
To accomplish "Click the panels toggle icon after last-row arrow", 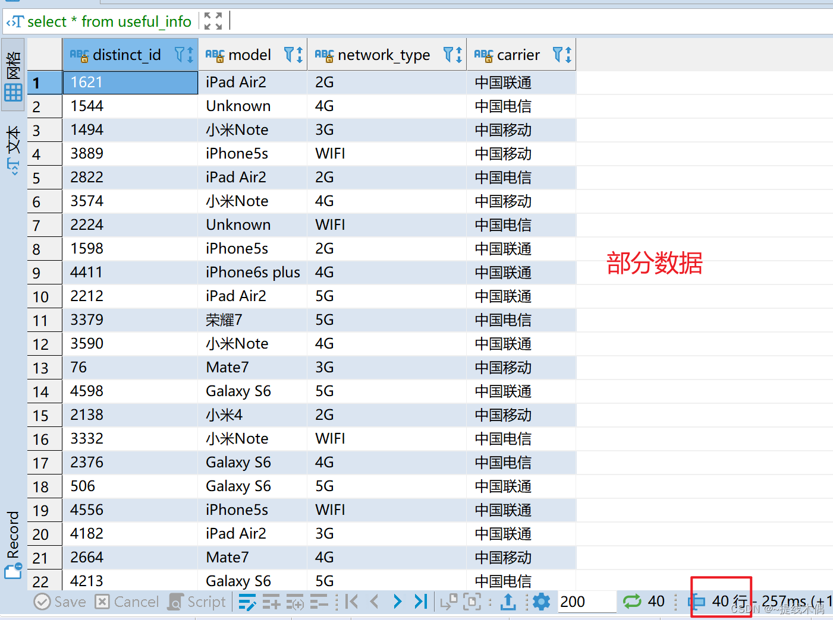I will [448, 602].
